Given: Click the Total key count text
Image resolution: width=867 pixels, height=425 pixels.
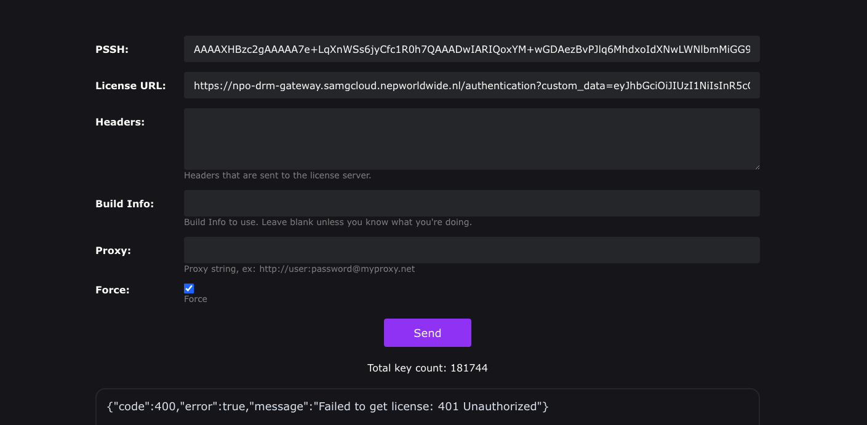Looking at the screenshot, I should point(427,368).
